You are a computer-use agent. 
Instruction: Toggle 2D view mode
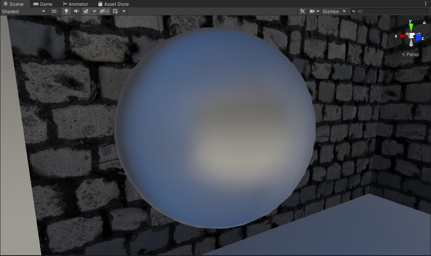click(54, 11)
